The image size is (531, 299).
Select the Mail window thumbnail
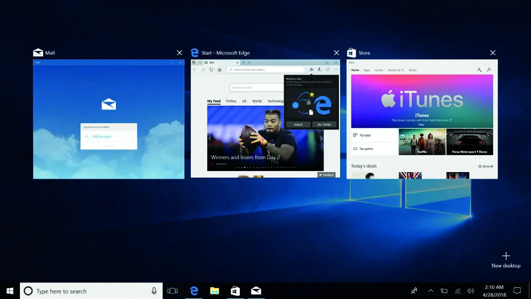[x=108, y=119]
